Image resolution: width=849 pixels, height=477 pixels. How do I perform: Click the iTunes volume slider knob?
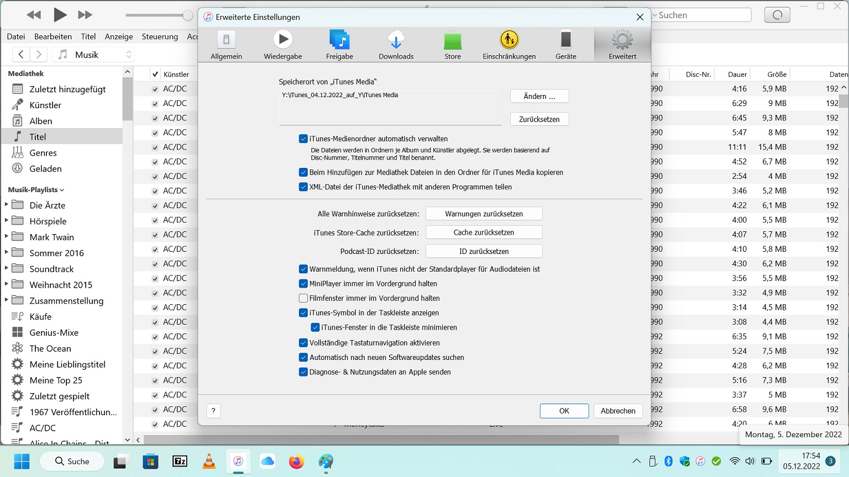pyautogui.click(x=188, y=15)
